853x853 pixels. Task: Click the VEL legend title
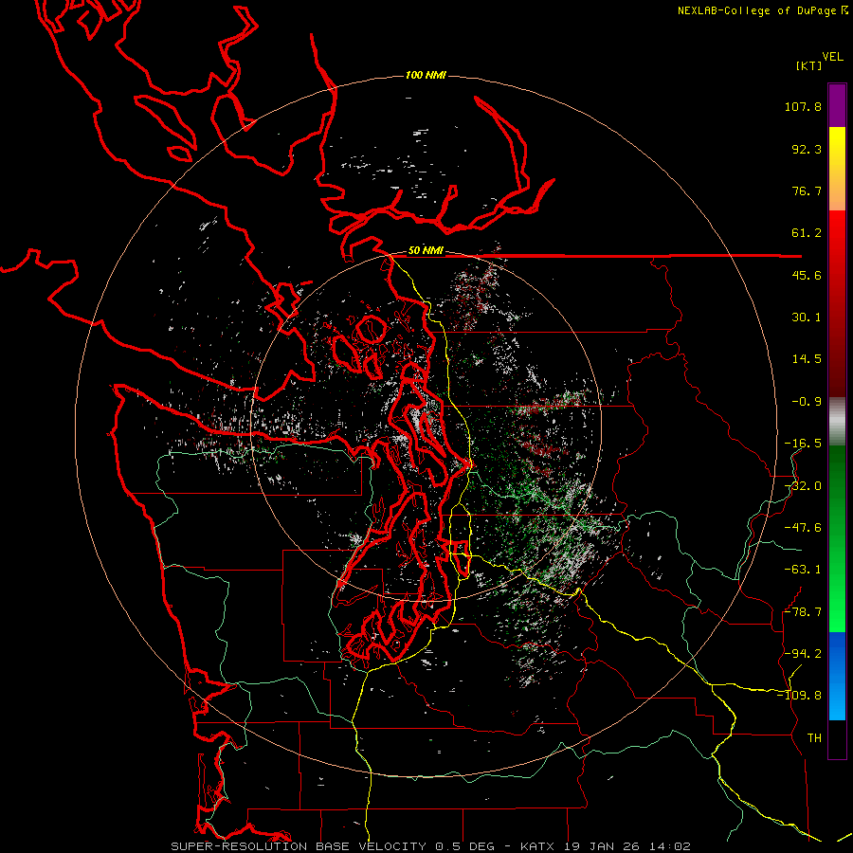833,57
